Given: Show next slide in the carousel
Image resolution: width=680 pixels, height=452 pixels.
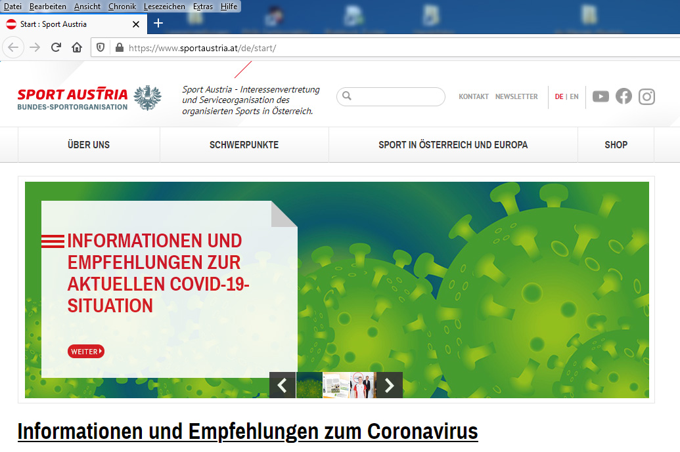Looking at the screenshot, I should pos(390,385).
